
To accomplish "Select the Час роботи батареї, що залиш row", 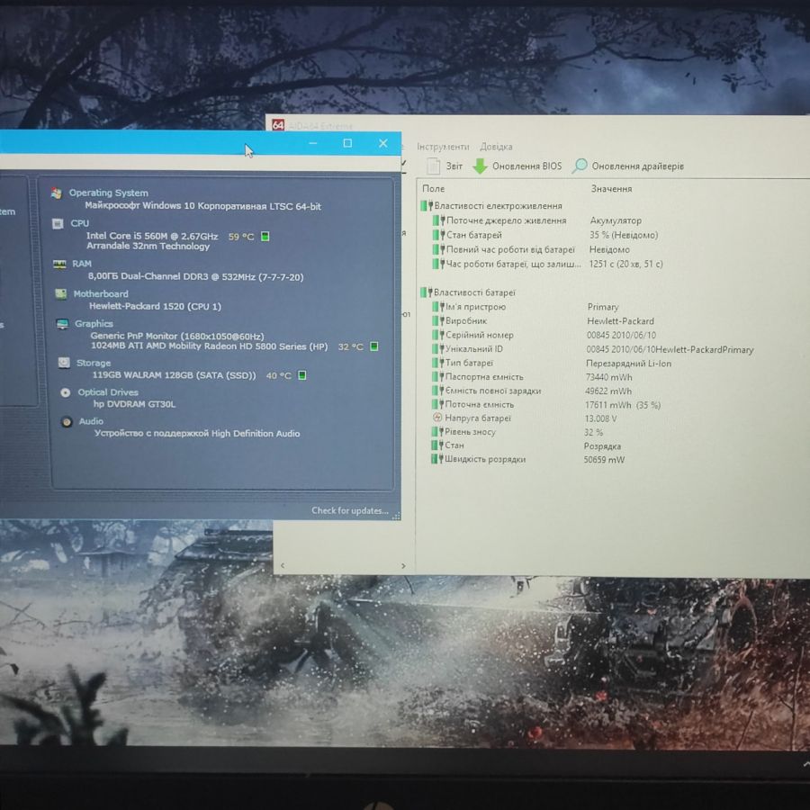I will pos(547,264).
